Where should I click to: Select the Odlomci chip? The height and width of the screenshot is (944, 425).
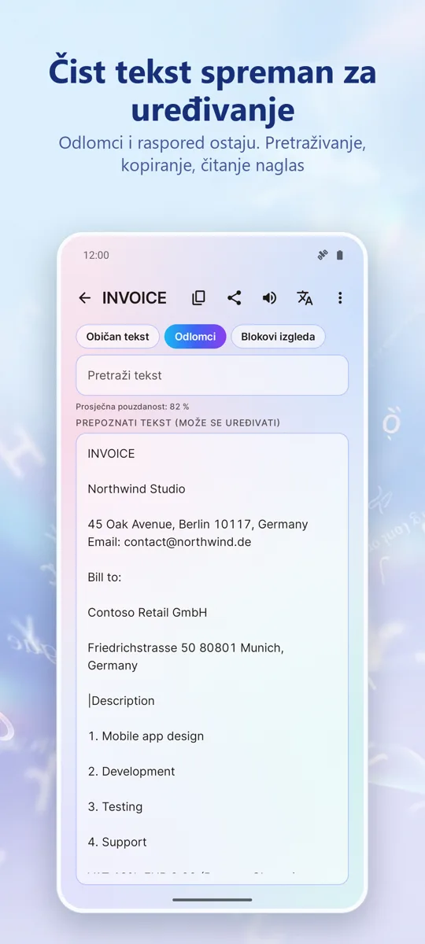[x=195, y=337]
